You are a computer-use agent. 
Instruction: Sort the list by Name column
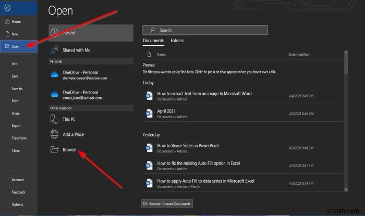click(161, 54)
